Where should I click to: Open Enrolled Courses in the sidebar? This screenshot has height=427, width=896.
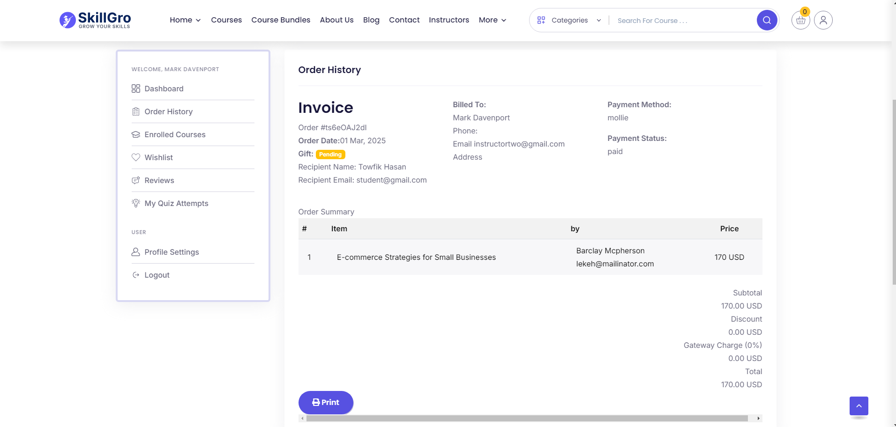point(175,135)
